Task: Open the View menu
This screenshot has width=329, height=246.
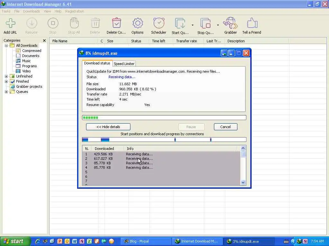Action: pyautogui.click(x=48, y=11)
